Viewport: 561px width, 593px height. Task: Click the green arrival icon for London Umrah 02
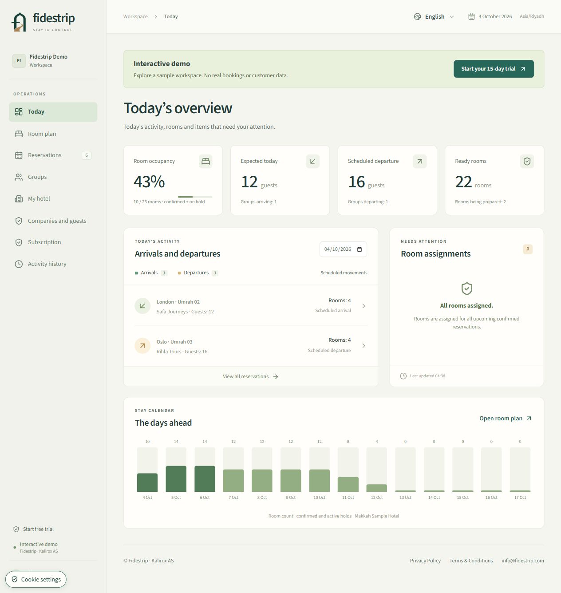142,306
